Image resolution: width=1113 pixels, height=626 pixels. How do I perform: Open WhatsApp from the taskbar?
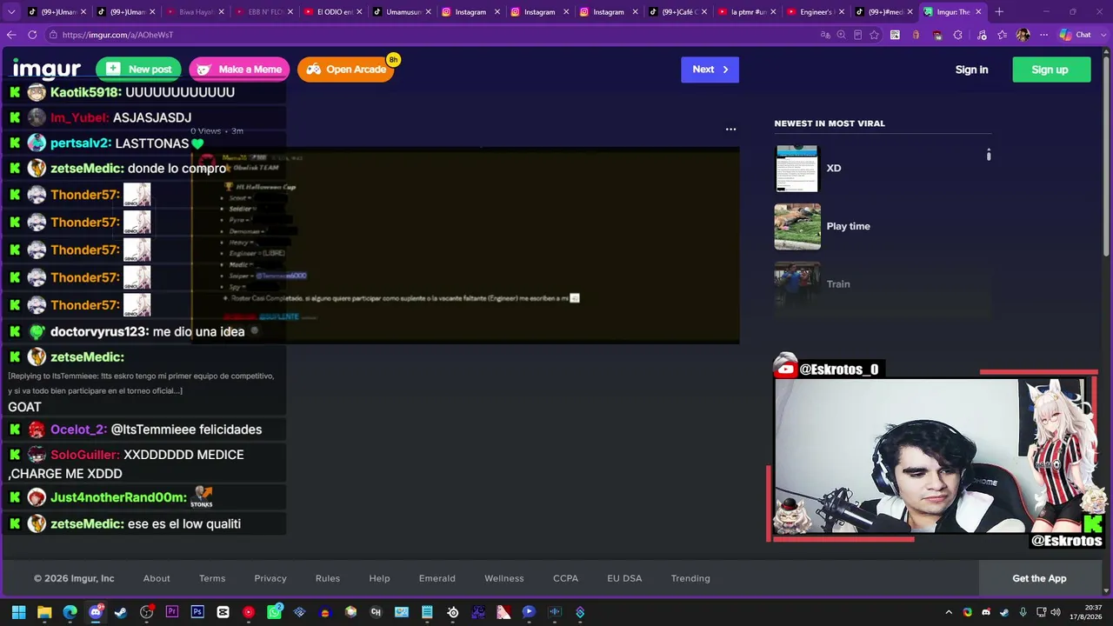(274, 612)
